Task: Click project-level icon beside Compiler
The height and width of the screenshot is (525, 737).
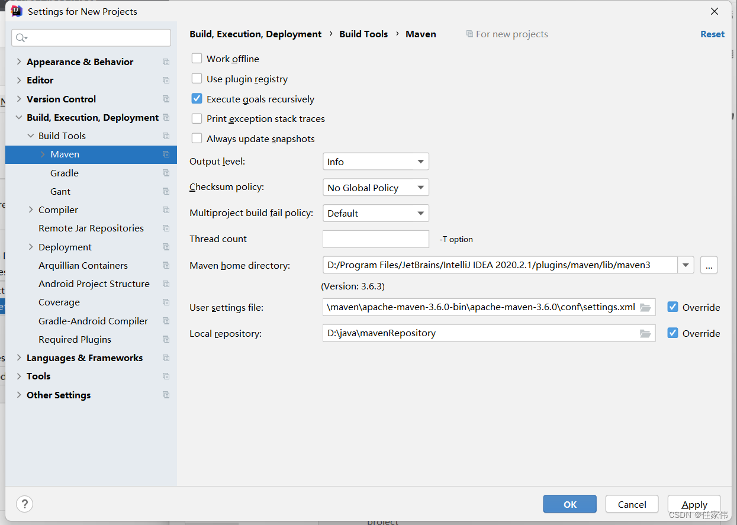Action: point(166,210)
